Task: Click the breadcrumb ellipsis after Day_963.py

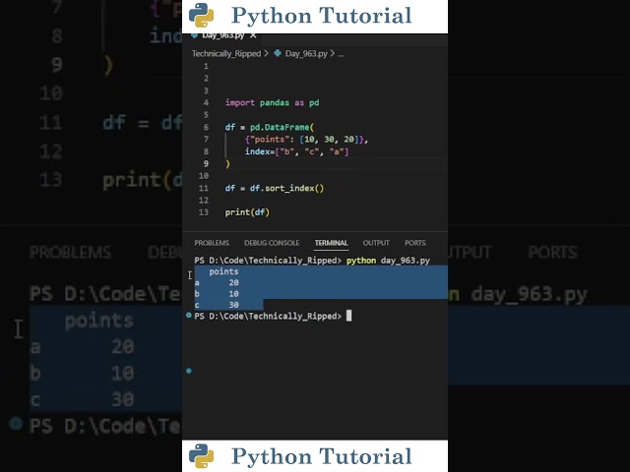Action: click(341, 54)
